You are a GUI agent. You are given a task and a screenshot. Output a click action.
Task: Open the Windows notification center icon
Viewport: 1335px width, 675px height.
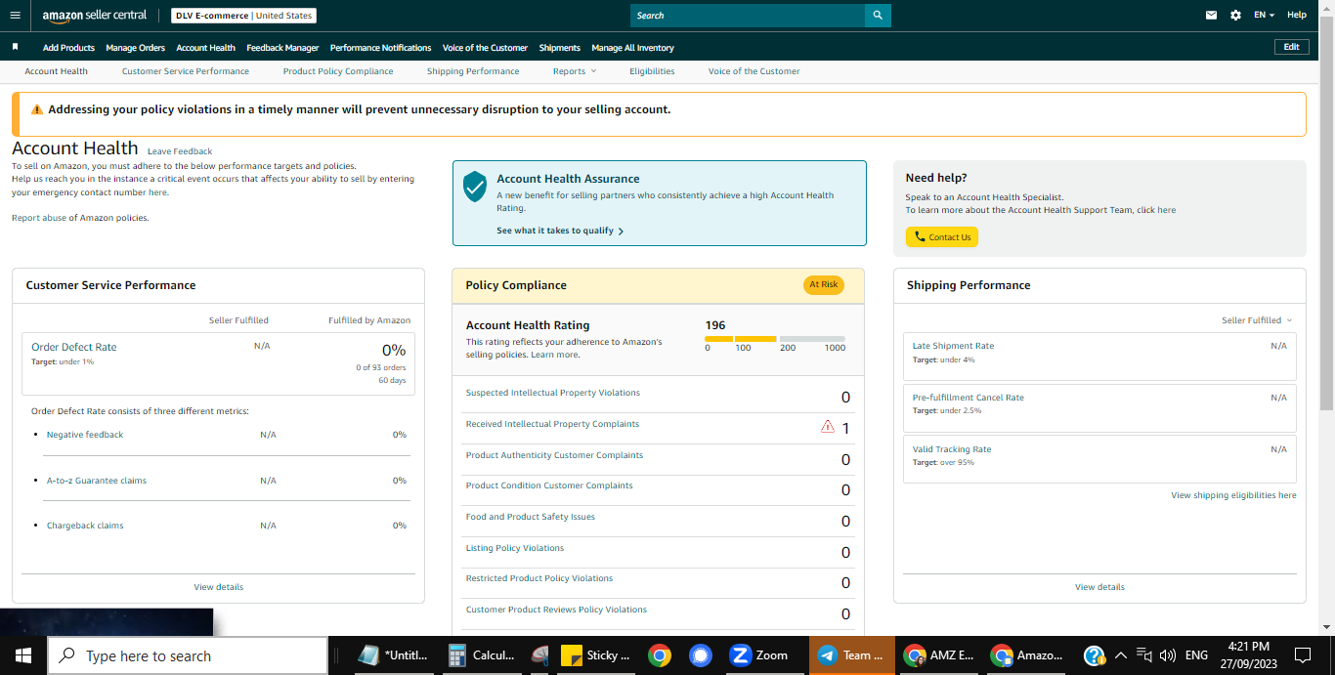1302,655
